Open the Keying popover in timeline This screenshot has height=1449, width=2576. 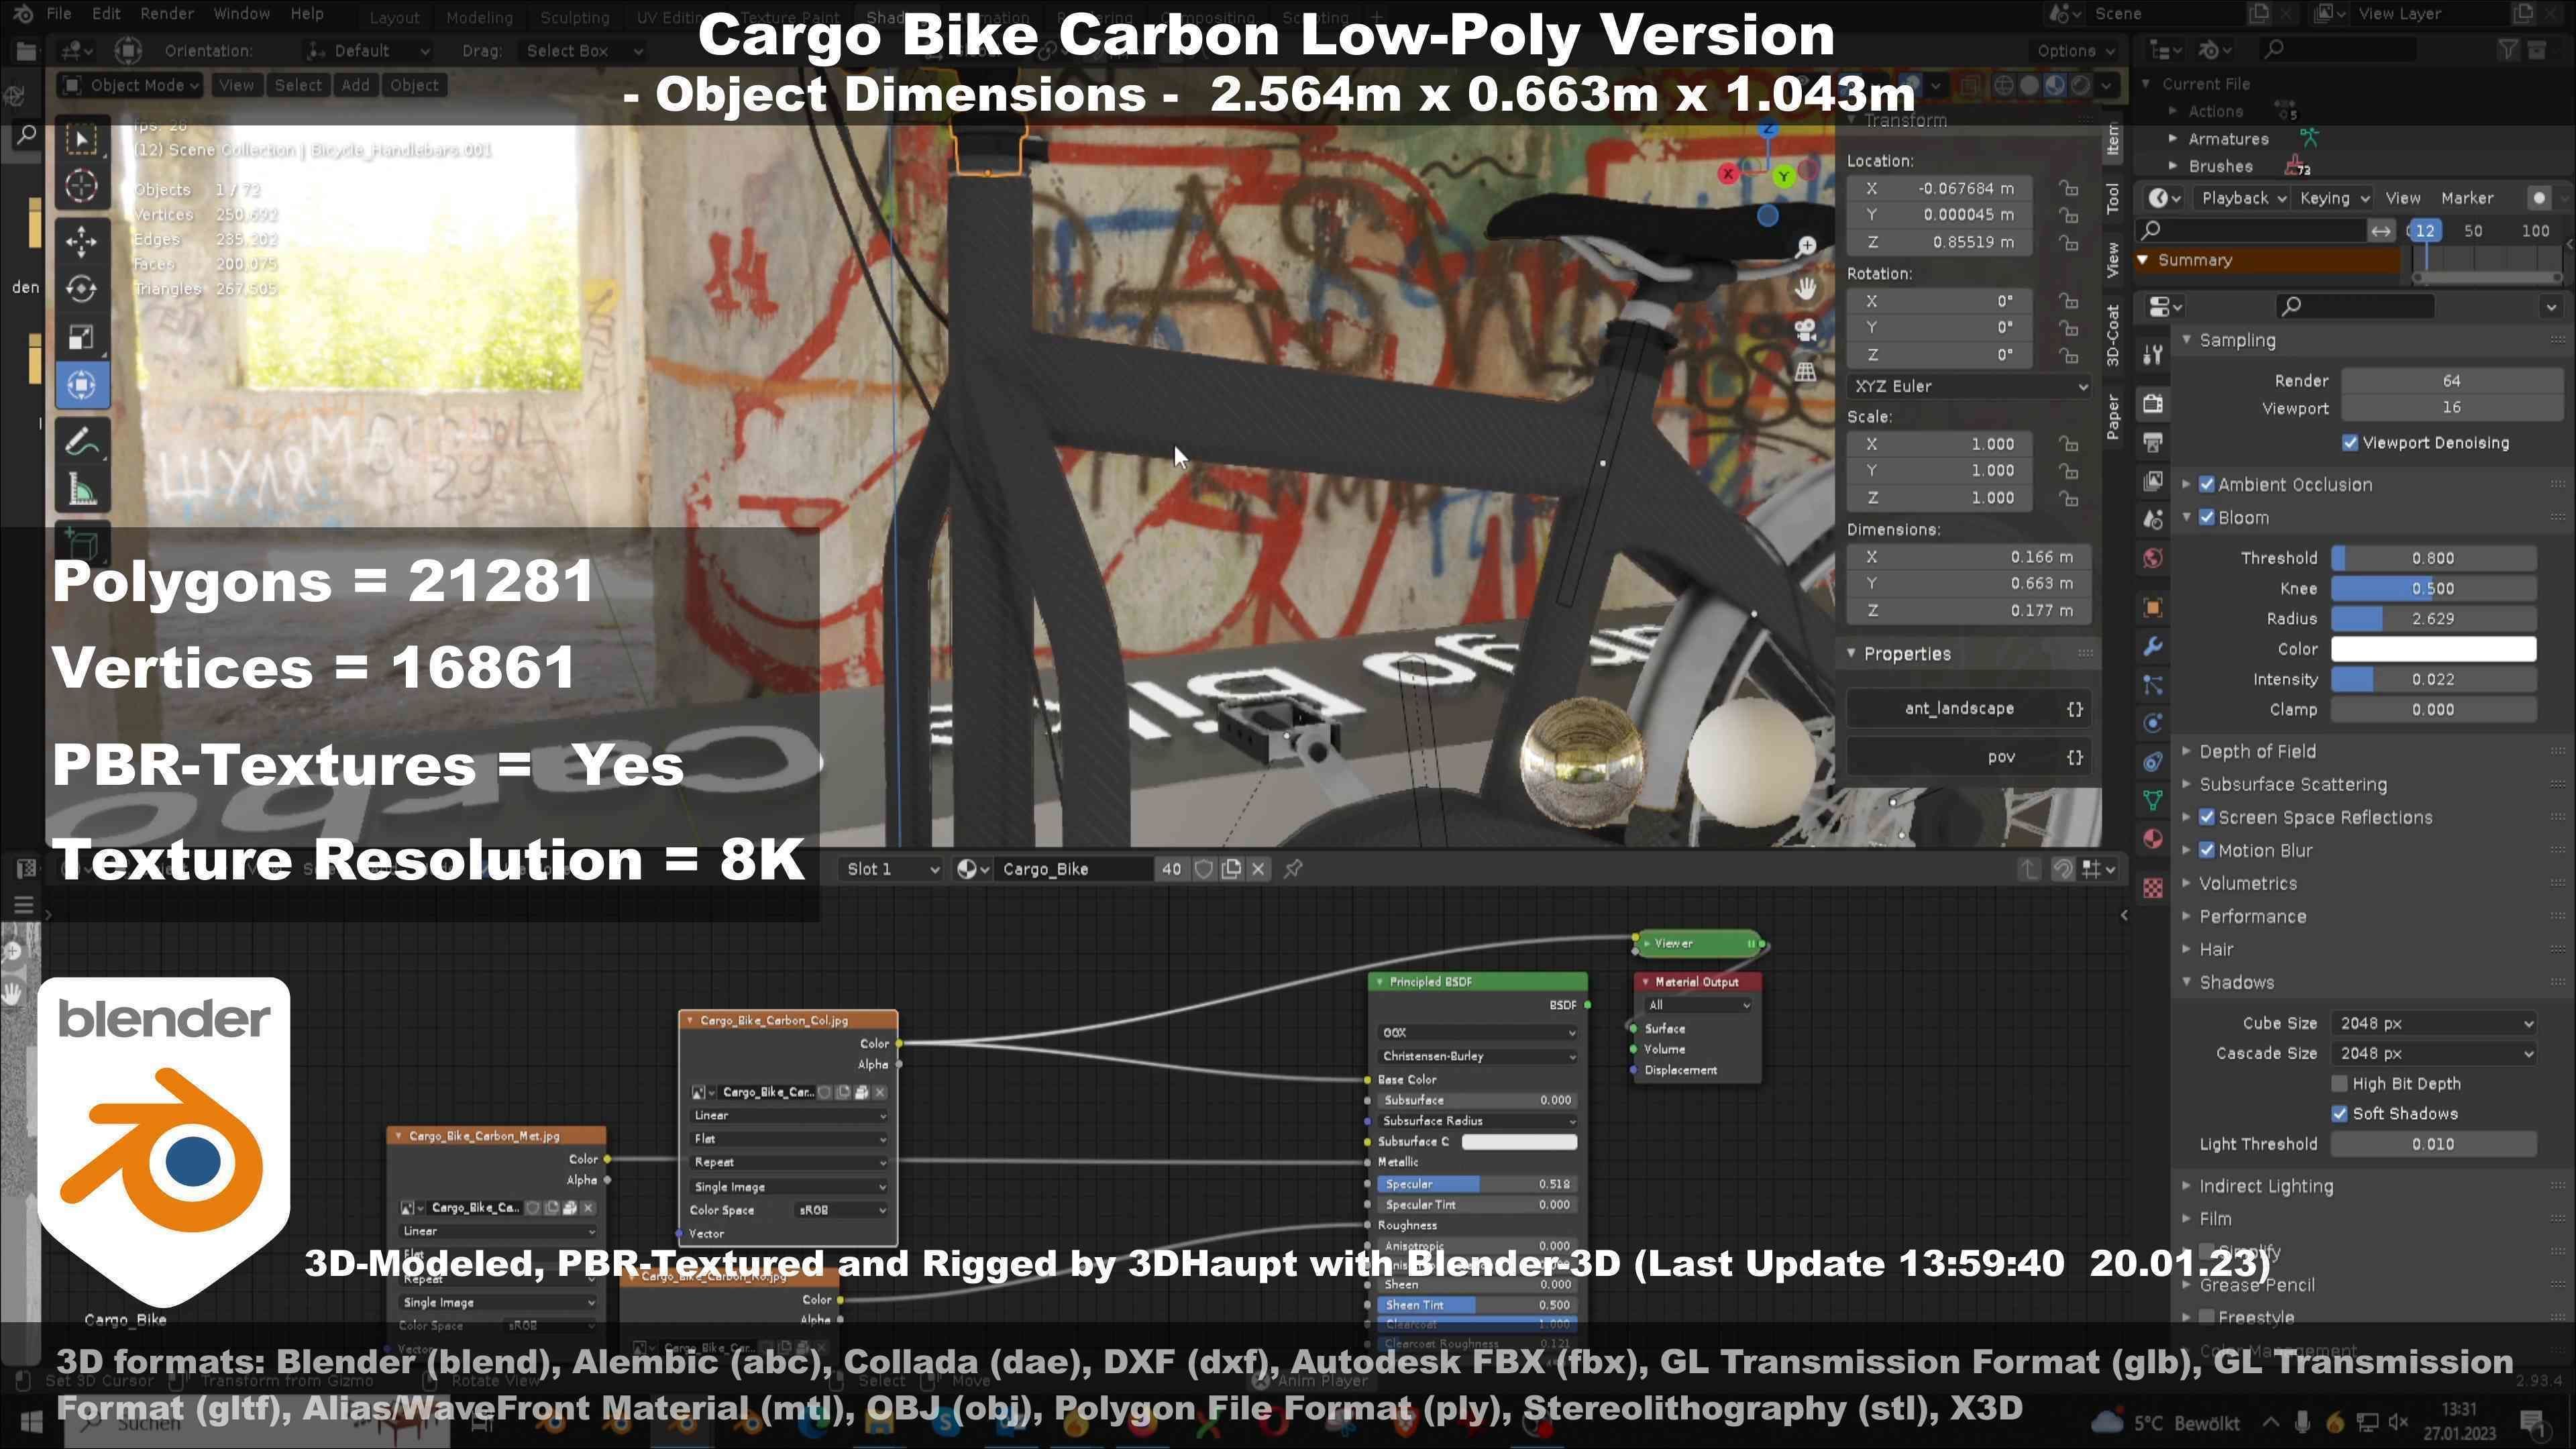click(2333, 198)
